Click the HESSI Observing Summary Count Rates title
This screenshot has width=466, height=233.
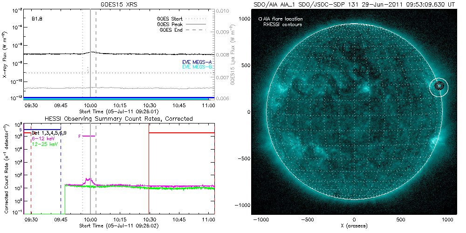pyautogui.click(x=118, y=119)
